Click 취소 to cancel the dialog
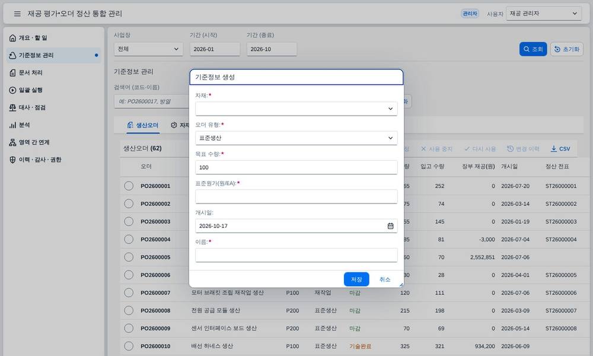The image size is (593, 356). click(x=385, y=279)
